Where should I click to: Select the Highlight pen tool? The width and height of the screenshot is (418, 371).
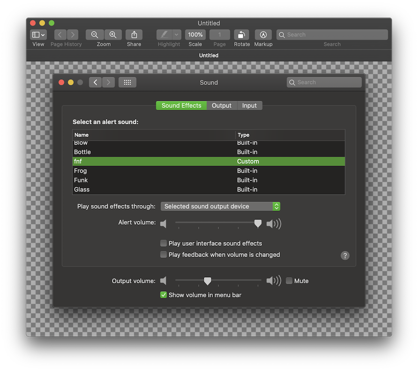164,35
